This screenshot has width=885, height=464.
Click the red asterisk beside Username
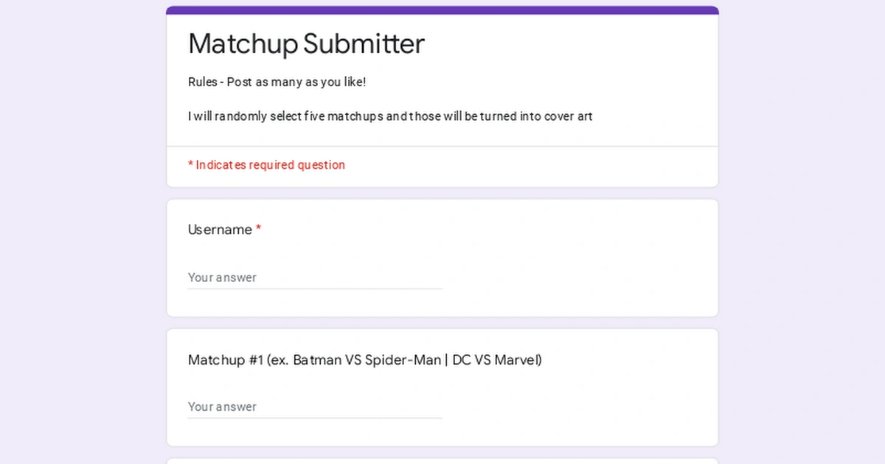(259, 230)
